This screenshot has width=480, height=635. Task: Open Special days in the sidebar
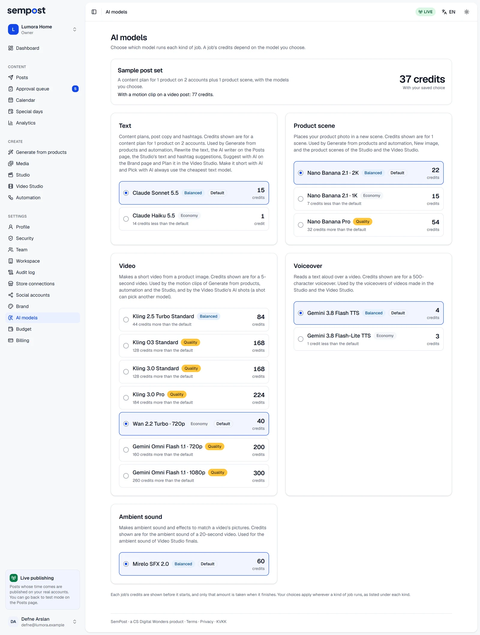[x=43, y=111]
